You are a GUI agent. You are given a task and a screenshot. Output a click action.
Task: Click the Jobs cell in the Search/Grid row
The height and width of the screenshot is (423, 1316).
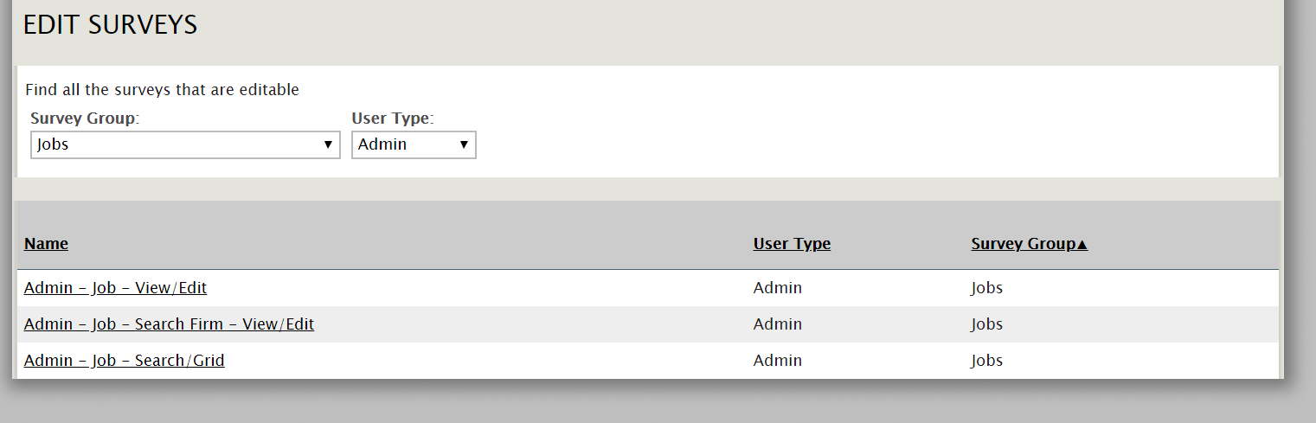987,361
